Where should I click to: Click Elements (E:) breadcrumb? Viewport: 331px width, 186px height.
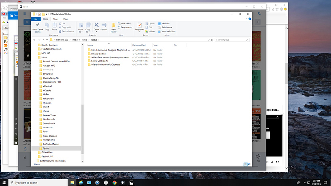point(62,40)
